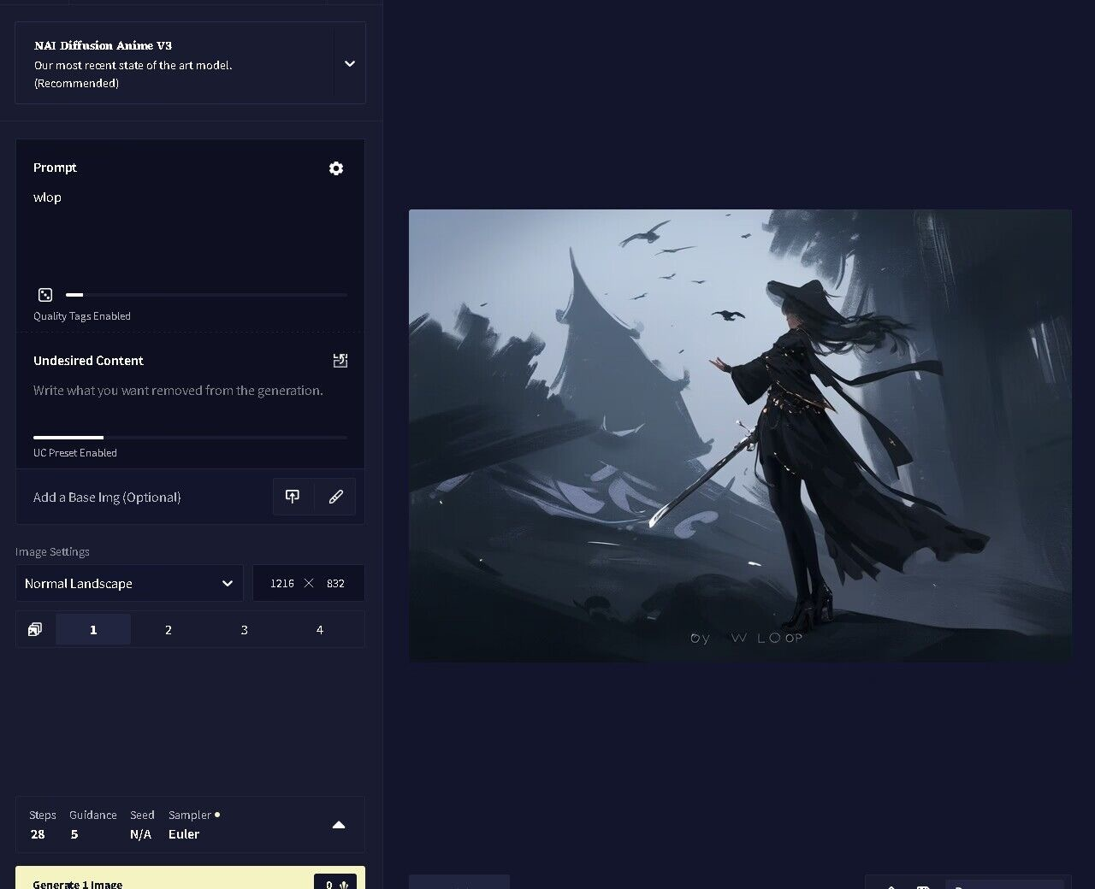Open the generated swordswoman image
The height and width of the screenshot is (889, 1095).
coord(740,435)
